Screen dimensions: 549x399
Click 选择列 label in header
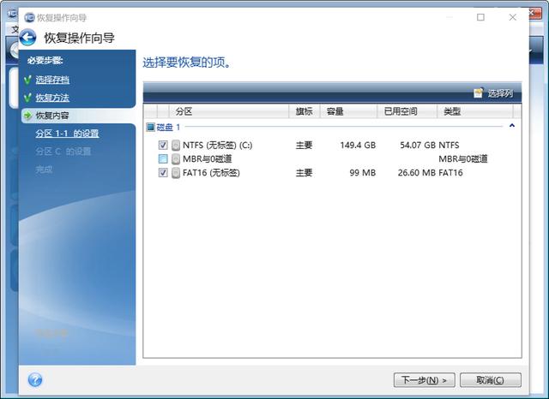pyautogui.click(x=500, y=93)
